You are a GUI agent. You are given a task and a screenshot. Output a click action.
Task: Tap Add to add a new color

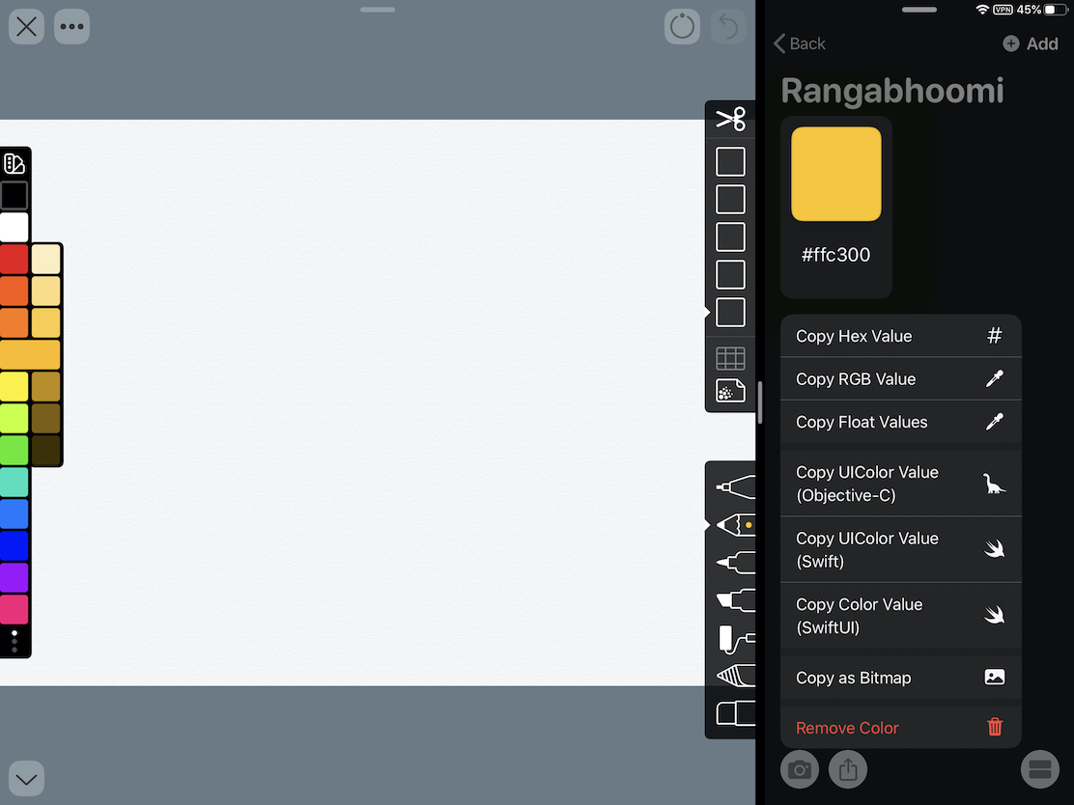click(1031, 43)
